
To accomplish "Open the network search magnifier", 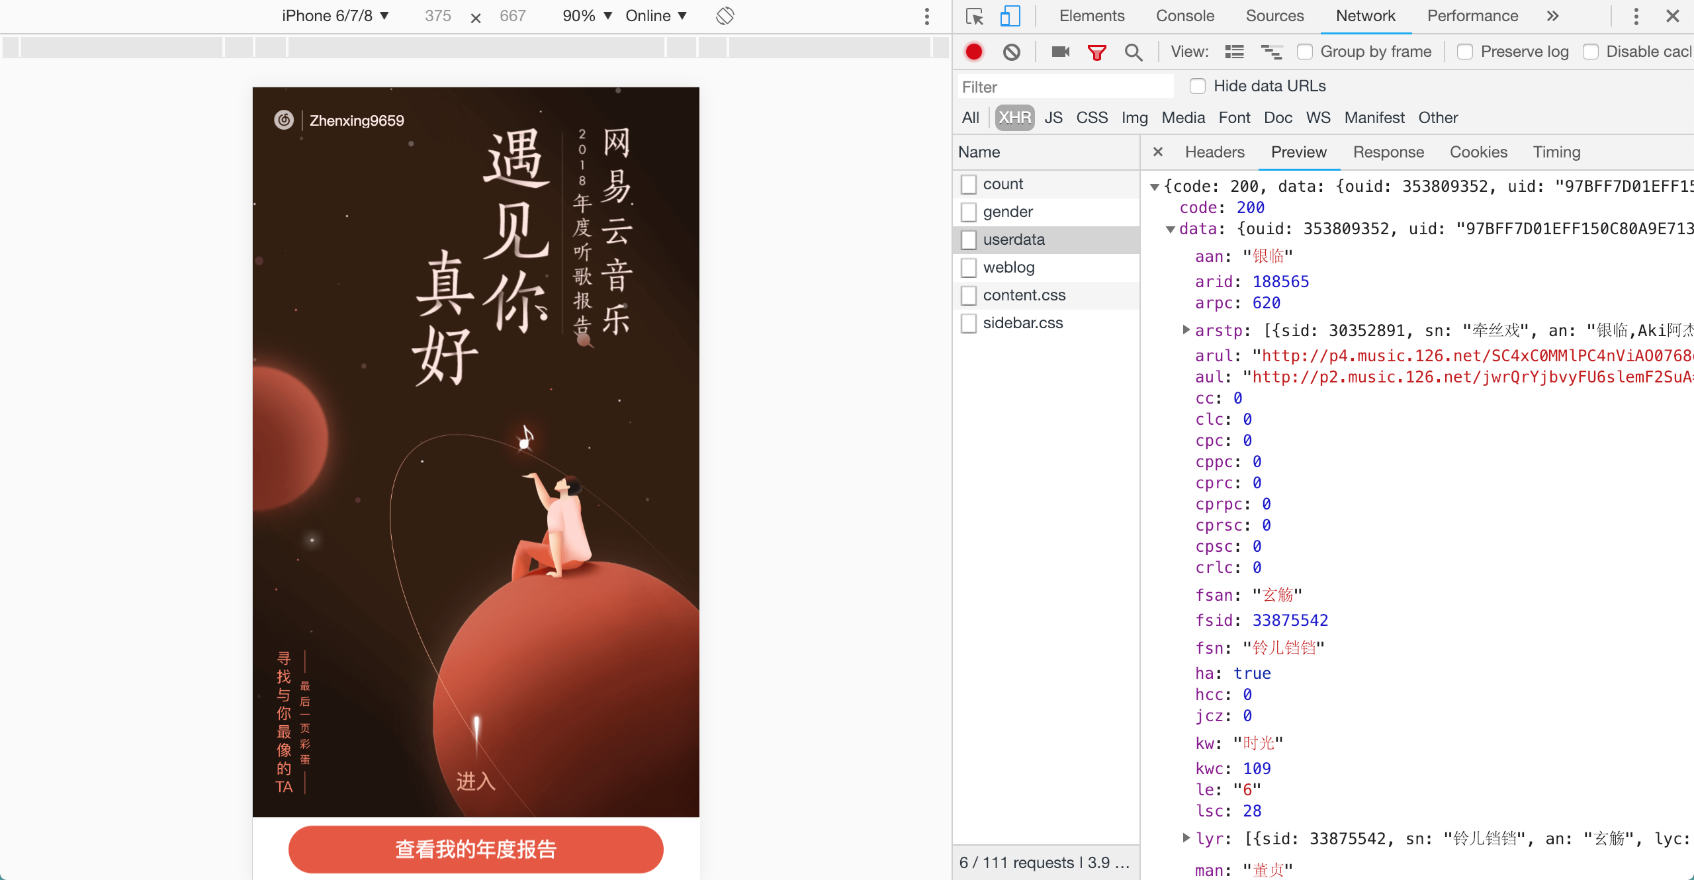I will point(1134,52).
